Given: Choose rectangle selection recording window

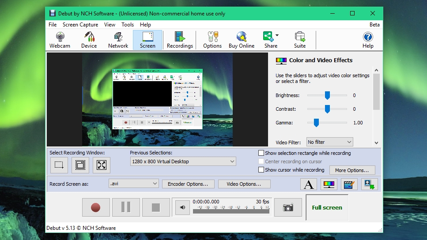Looking at the screenshot, I should [x=59, y=165].
